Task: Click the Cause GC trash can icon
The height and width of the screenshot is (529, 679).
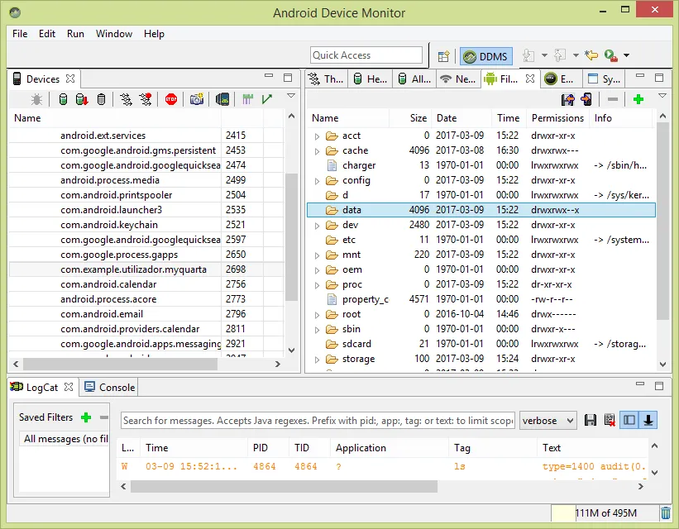Action: (x=101, y=99)
